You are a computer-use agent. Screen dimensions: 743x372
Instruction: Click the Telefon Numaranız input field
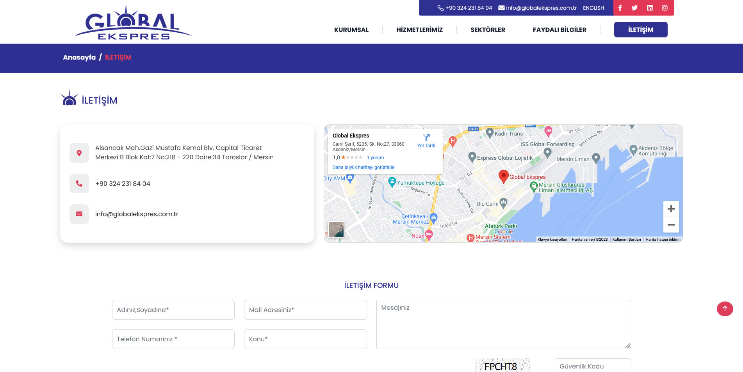173,339
